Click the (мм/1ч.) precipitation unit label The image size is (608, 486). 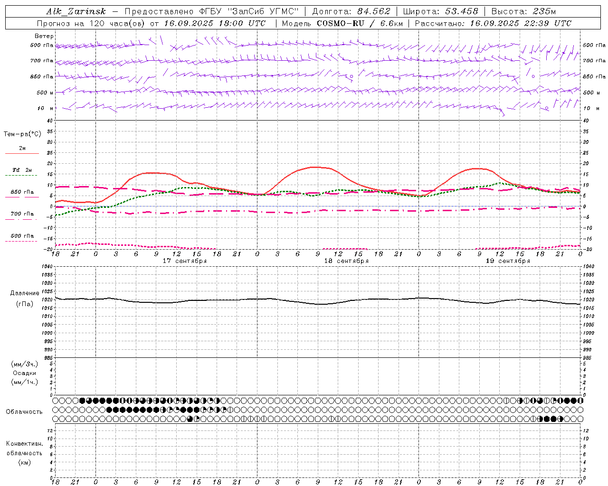[25, 382]
